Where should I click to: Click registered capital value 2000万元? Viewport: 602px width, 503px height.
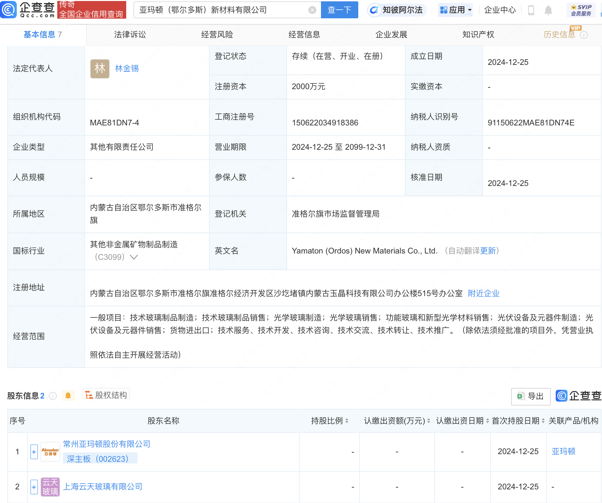coord(309,86)
